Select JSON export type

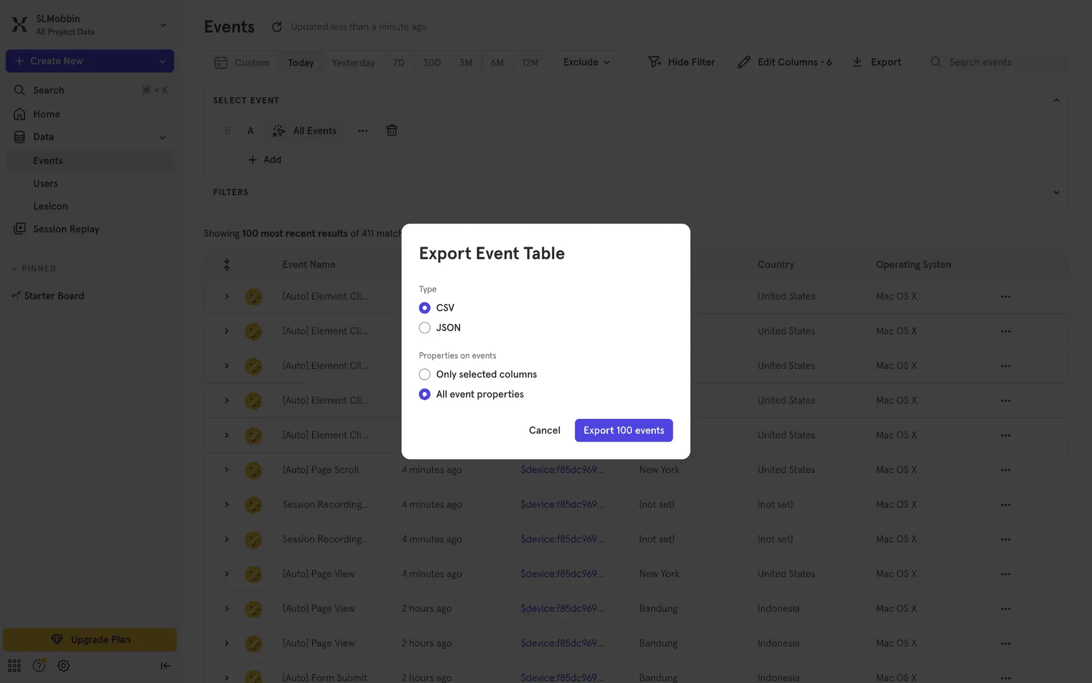(x=424, y=328)
